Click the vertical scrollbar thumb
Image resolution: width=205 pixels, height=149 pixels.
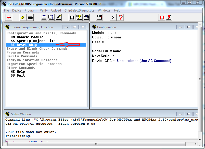click(x=200, y=79)
